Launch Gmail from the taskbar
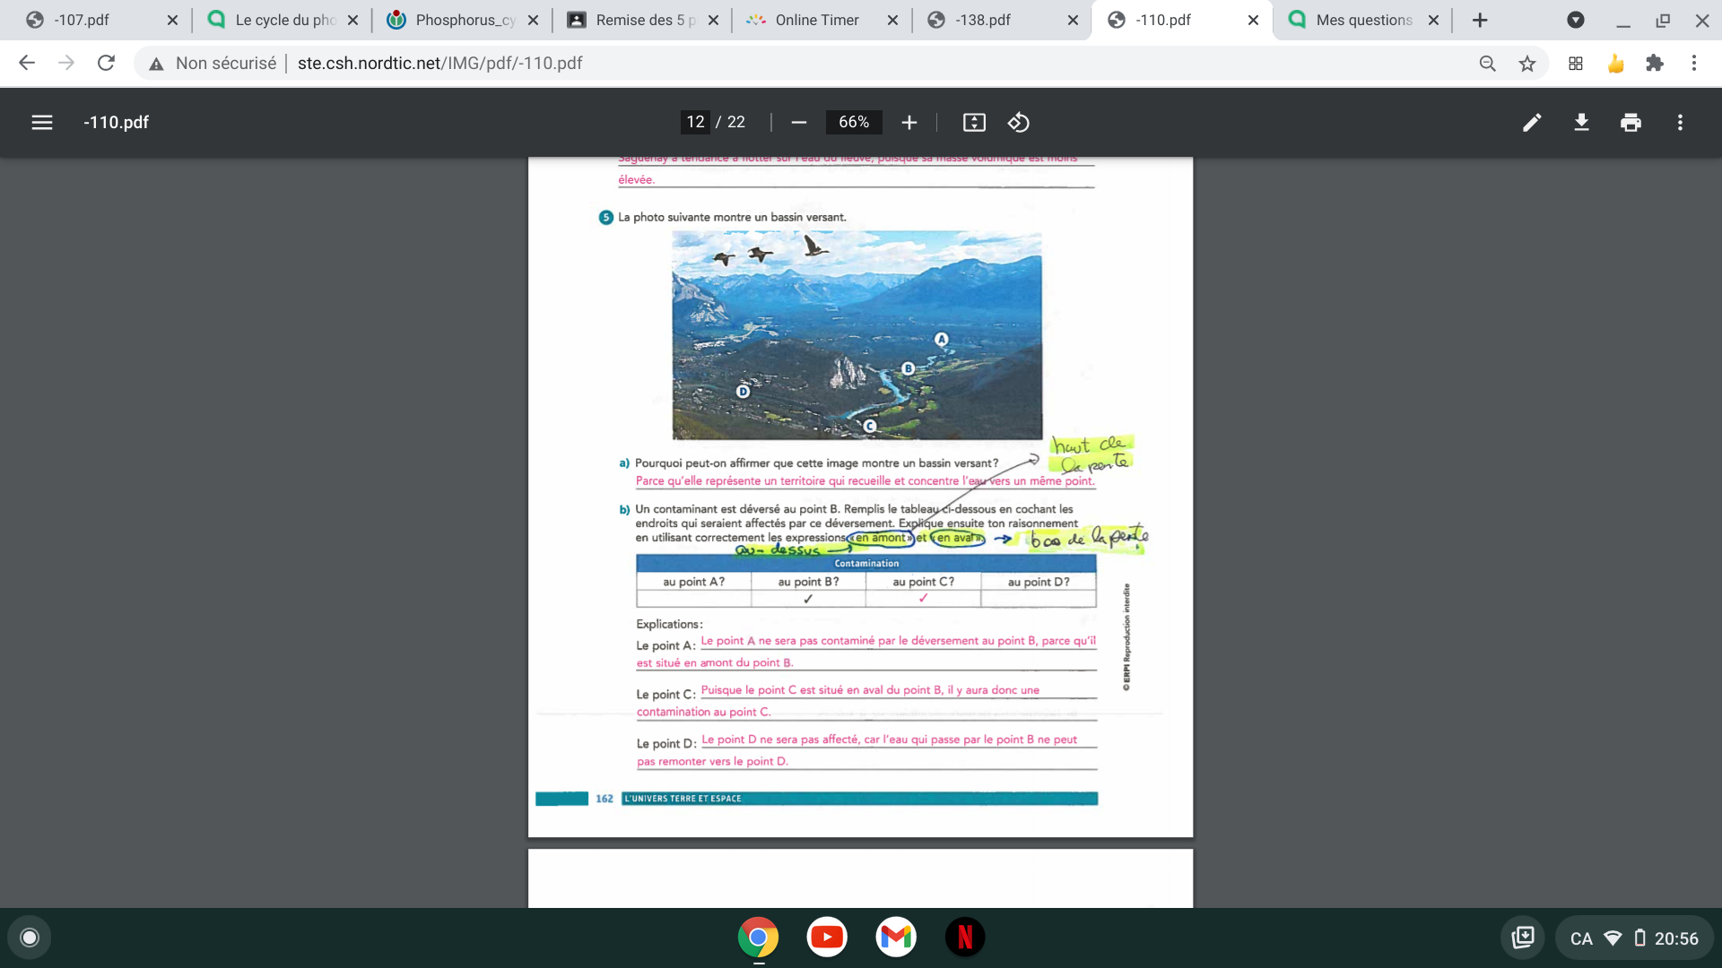Viewport: 1722px width, 968px height. click(895, 936)
